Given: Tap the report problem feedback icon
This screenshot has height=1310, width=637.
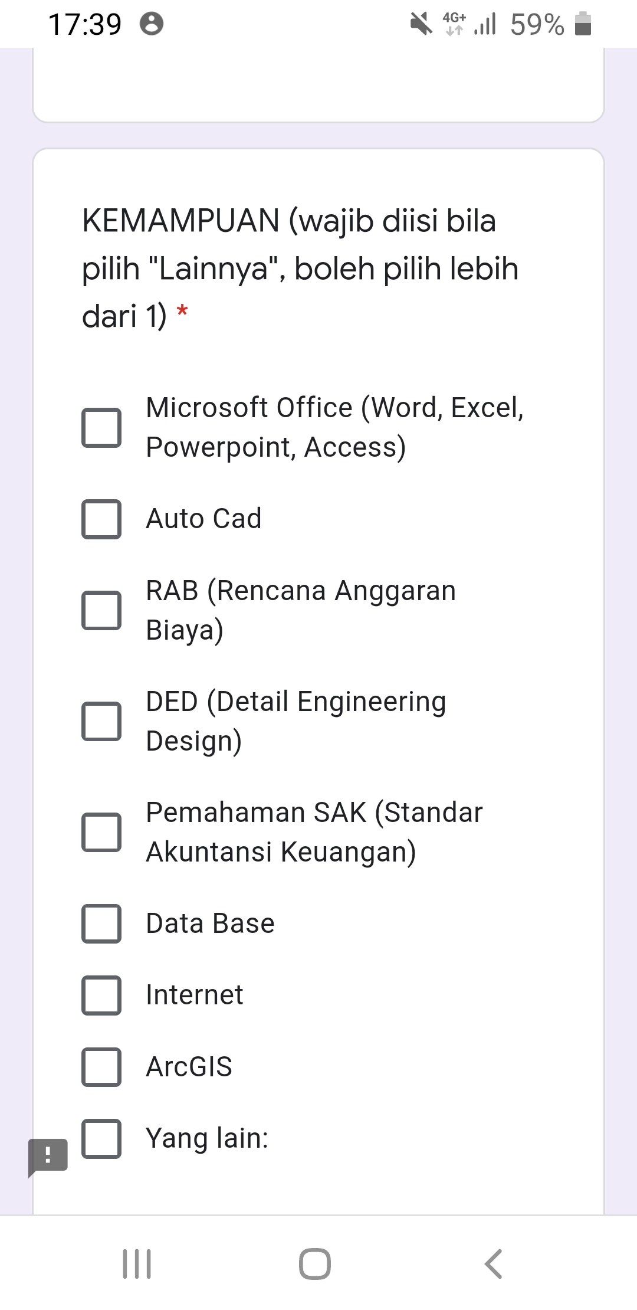Looking at the screenshot, I should tap(48, 1155).
